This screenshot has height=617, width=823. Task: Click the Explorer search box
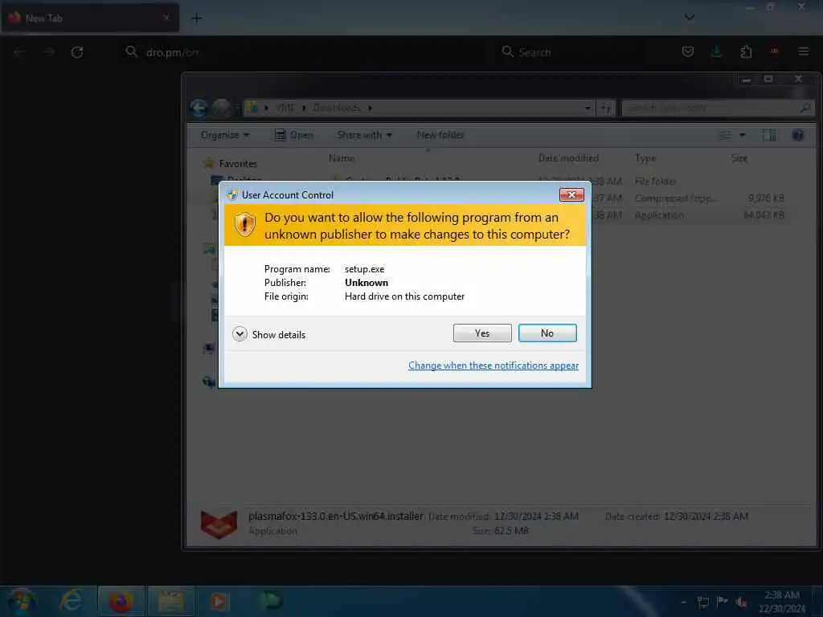717,108
